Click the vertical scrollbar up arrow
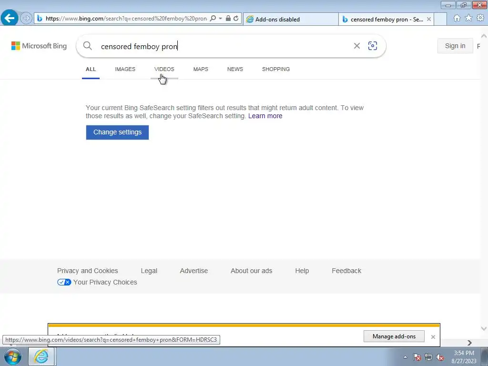Viewport: 488px width, 366px height. [484, 36]
